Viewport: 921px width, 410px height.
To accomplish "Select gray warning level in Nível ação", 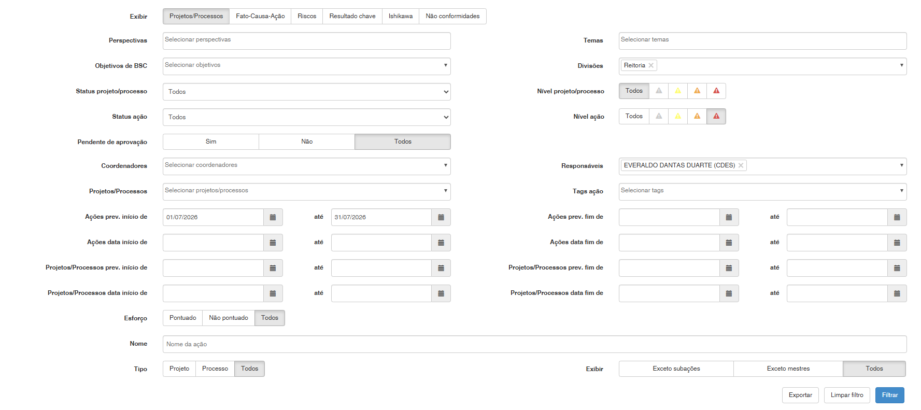I will coord(659,116).
